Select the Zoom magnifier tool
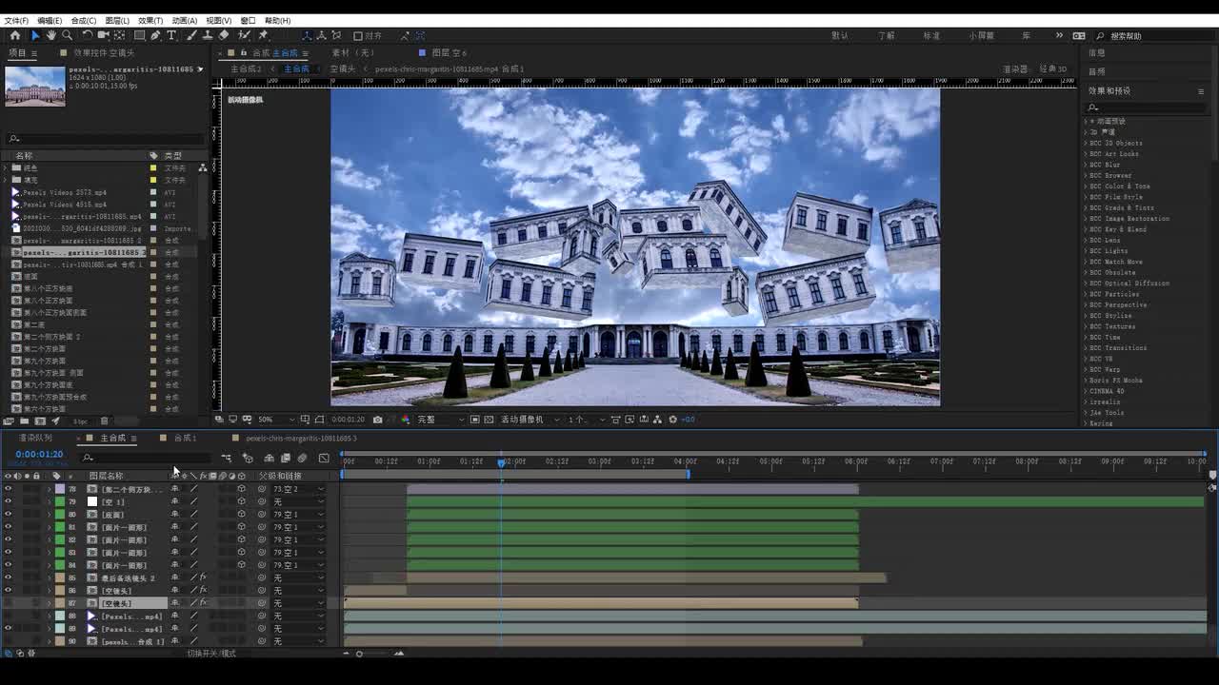This screenshot has height=685, width=1219. tap(67, 35)
